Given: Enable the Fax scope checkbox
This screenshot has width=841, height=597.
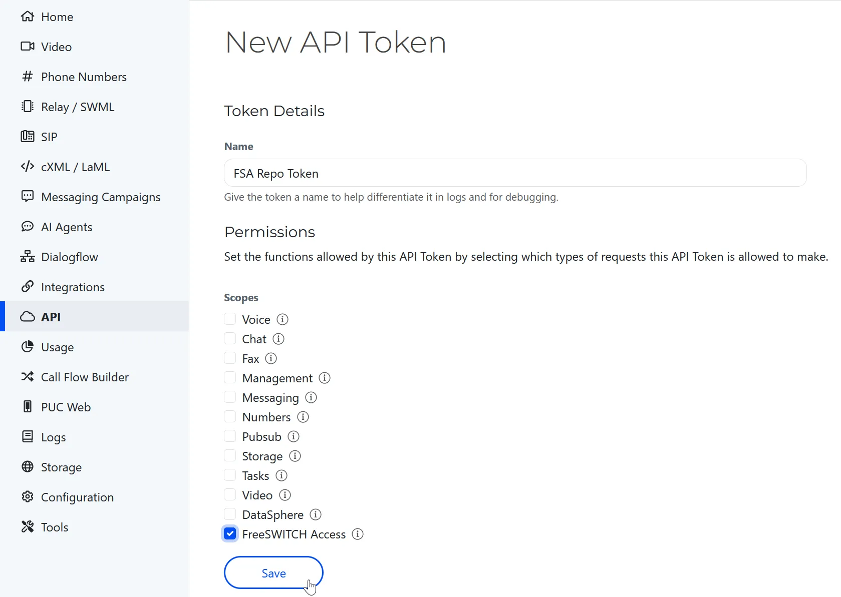Looking at the screenshot, I should pyautogui.click(x=230, y=358).
